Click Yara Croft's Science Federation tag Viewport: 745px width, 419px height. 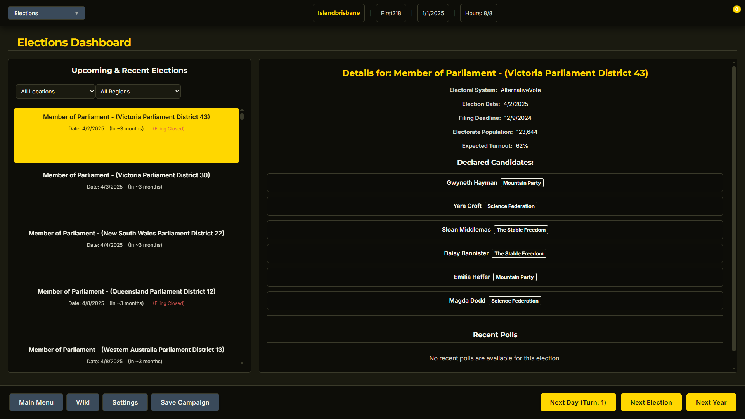tap(511, 206)
